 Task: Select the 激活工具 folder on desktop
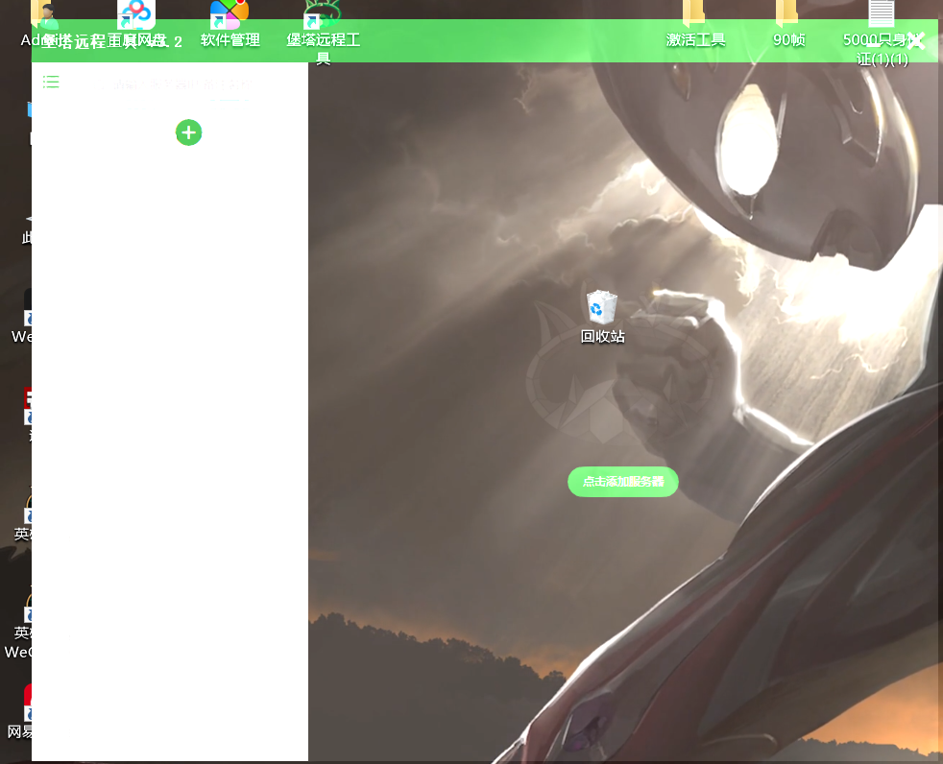coord(695,25)
